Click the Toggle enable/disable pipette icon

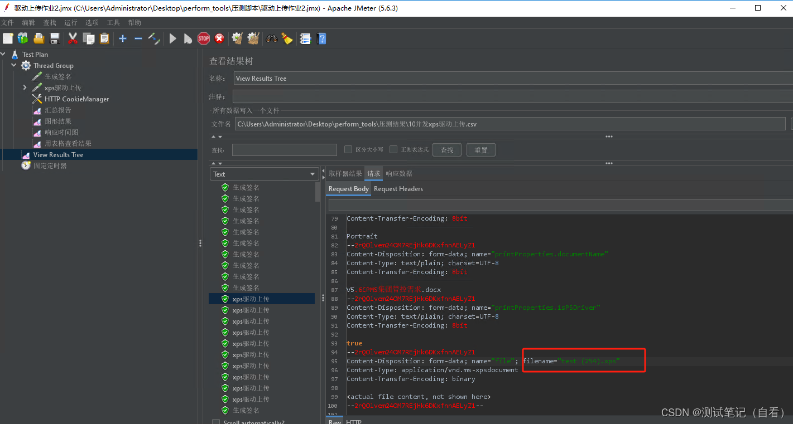[155, 38]
